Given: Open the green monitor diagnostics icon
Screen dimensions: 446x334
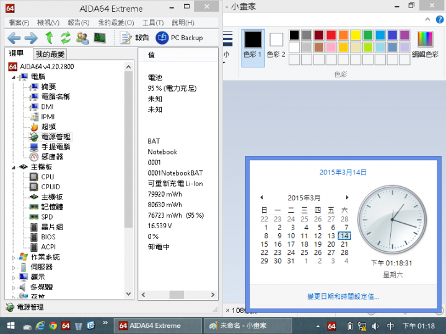Looking at the screenshot, I should click(x=100, y=38).
